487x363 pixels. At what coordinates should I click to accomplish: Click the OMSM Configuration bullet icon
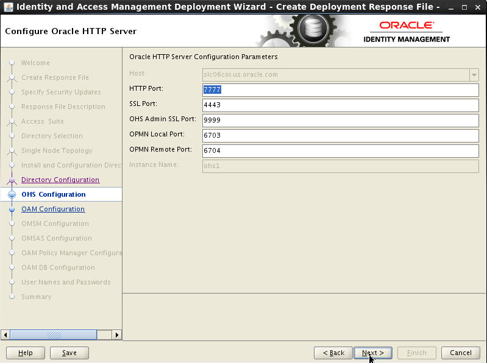(x=12, y=224)
